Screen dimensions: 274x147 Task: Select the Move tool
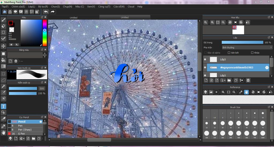click(3, 46)
